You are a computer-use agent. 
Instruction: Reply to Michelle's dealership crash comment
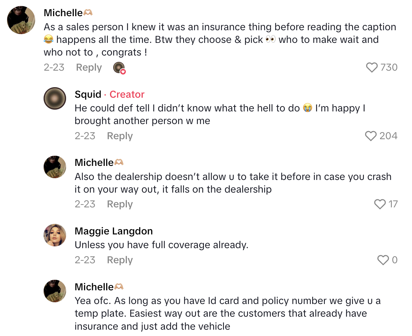click(120, 204)
